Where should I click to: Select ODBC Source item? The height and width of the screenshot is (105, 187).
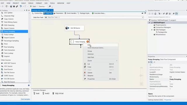8,76
